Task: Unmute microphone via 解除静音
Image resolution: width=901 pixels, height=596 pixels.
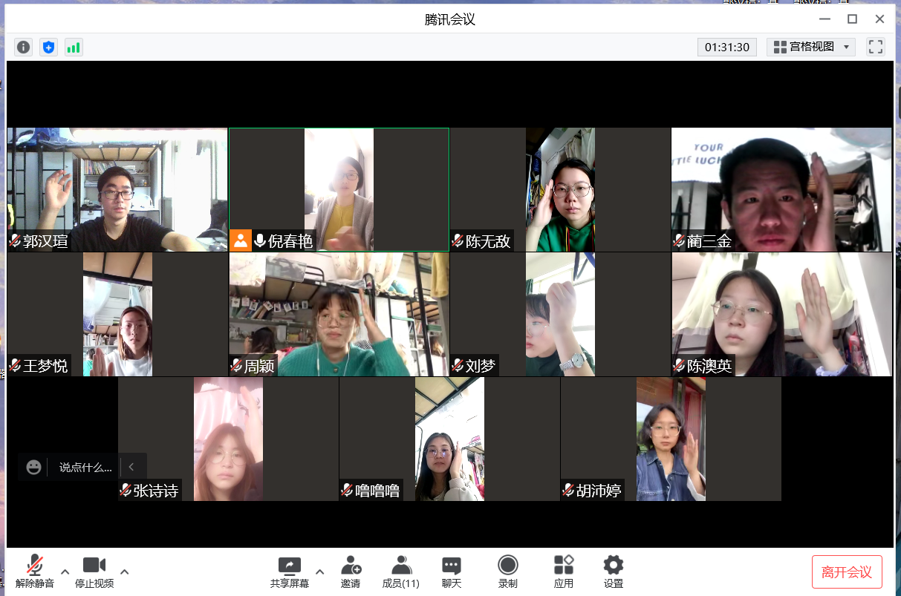Action: tap(35, 572)
